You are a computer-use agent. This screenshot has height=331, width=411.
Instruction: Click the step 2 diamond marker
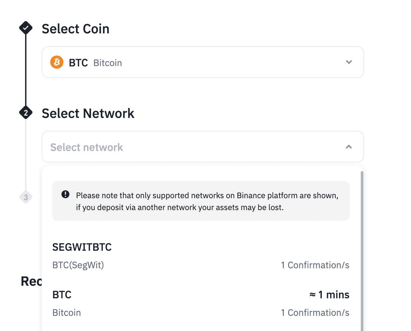[x=26, y=113]
